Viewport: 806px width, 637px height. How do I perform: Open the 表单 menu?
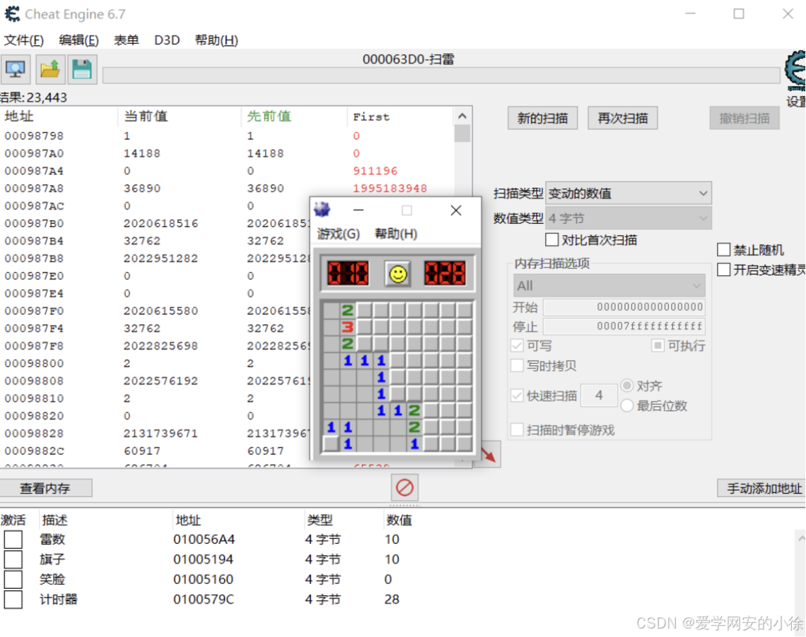pyautogui.click(x=126, y=40)
